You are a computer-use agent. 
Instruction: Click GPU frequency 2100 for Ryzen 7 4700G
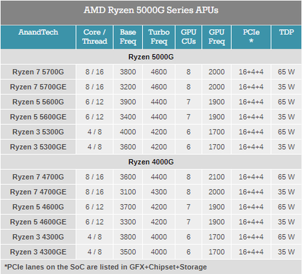(217, 177)
